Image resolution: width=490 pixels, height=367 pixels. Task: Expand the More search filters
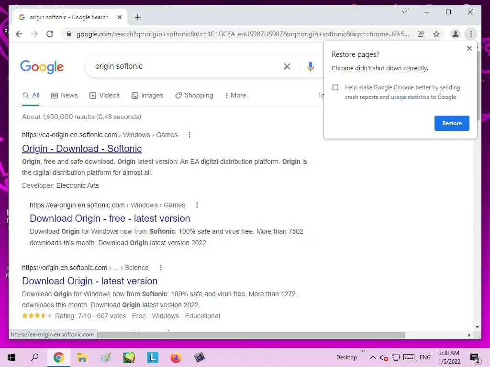(x=235, y=96)
